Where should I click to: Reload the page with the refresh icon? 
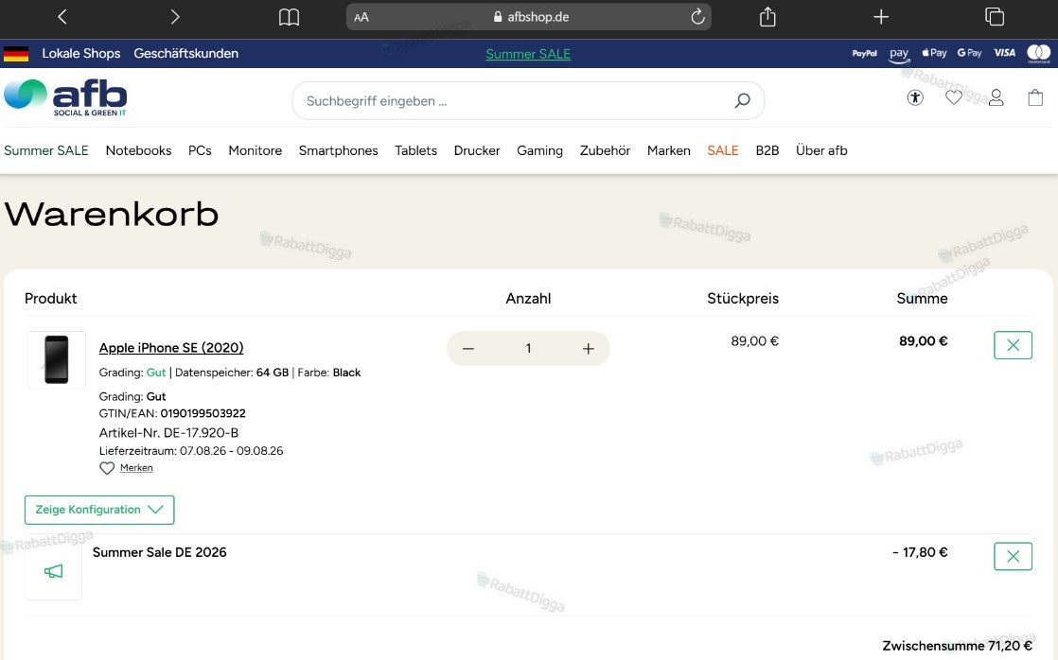(697, 17)
